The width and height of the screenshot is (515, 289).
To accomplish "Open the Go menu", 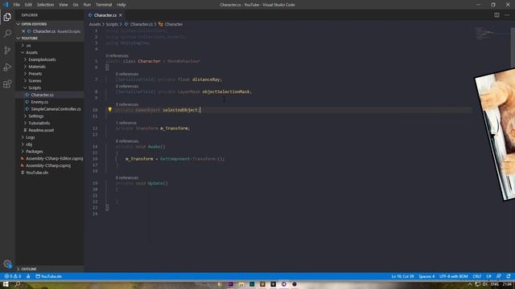I will [x=76, y=5].
